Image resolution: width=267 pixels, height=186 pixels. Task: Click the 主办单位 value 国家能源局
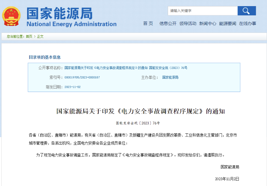170,77
